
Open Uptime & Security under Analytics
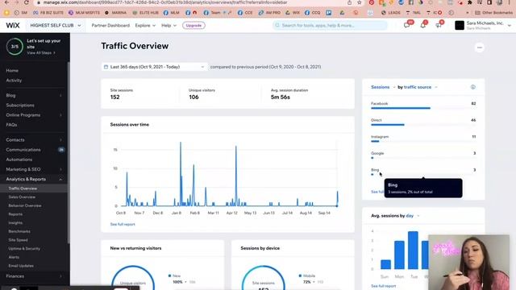(x=24, y=249)
